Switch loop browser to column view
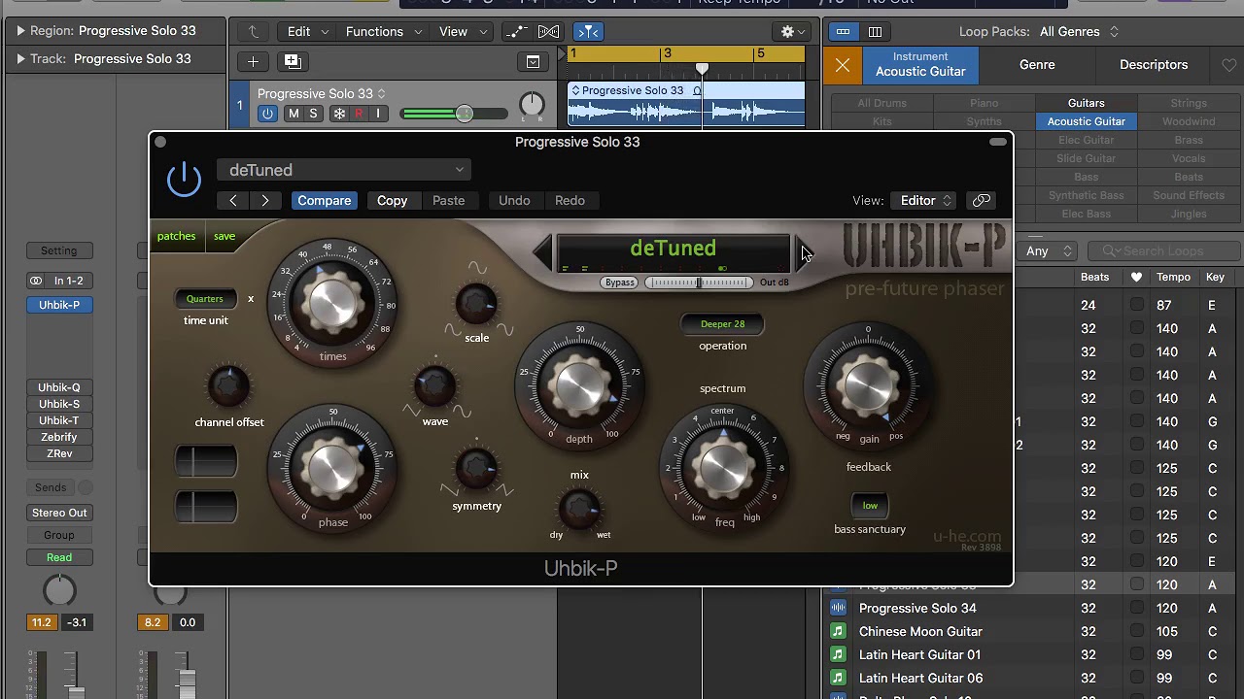 875,31
